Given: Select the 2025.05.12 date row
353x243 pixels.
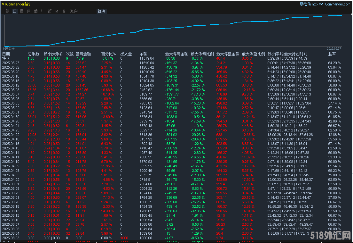Looking at the screenshot, I should [x=11, y=85].
